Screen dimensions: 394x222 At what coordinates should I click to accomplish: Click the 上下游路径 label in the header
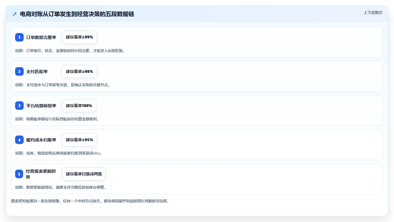click(373, 13)
